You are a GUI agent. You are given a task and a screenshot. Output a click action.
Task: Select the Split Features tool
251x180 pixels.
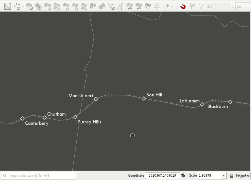click(129, 6)
